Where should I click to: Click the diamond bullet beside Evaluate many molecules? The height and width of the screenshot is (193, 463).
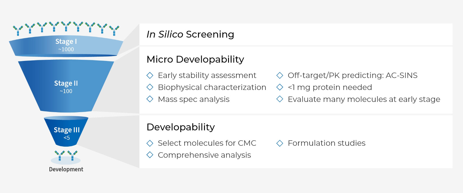[x=280, y=99]
